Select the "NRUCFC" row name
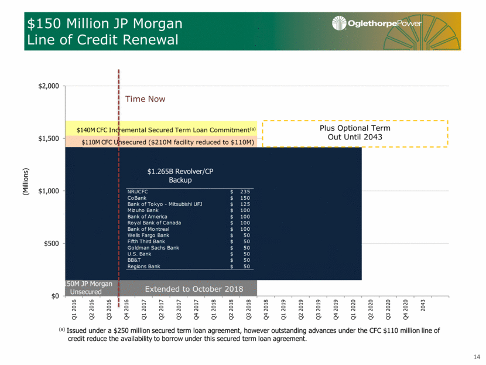Viewport: 486px width, 365px height. click(x=138, y=192)
